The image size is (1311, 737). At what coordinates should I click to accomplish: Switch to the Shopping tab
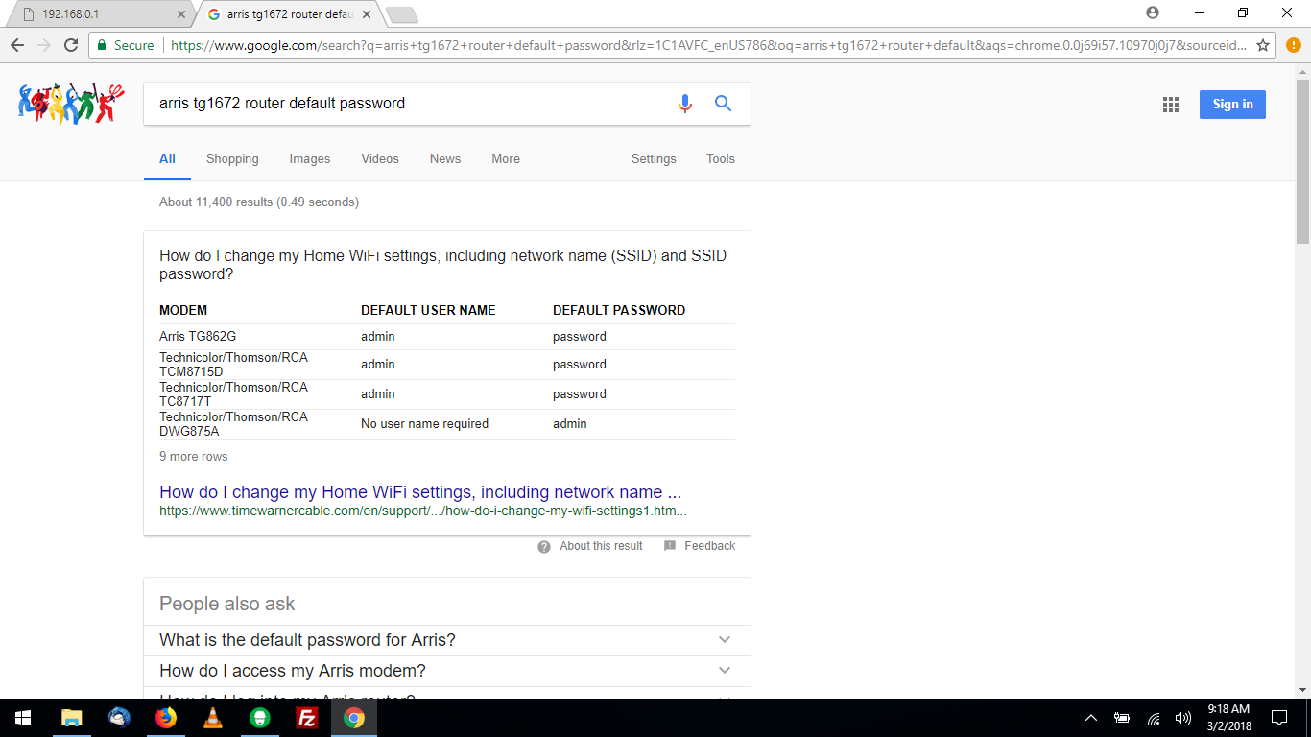pyautogui.click(x=232, y=159)
